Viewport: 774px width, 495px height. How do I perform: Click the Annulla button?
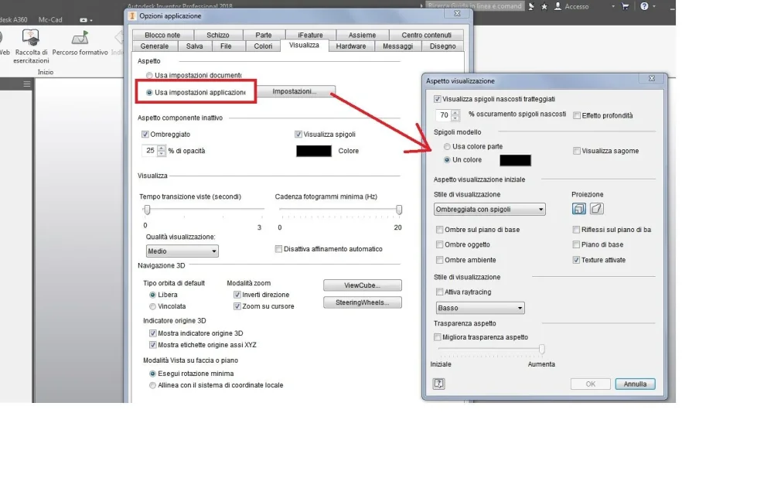(x=635, y=384)
